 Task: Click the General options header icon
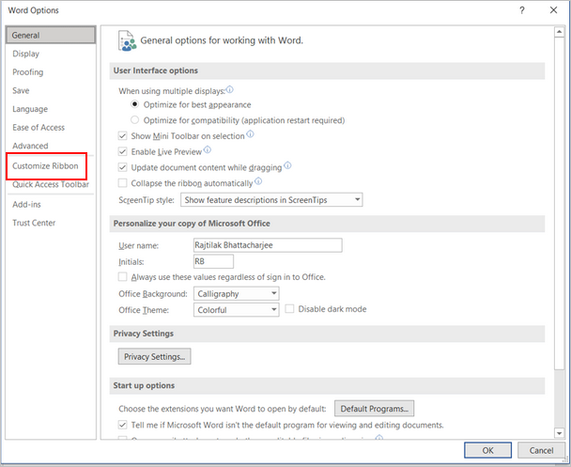tap(127, 40)
